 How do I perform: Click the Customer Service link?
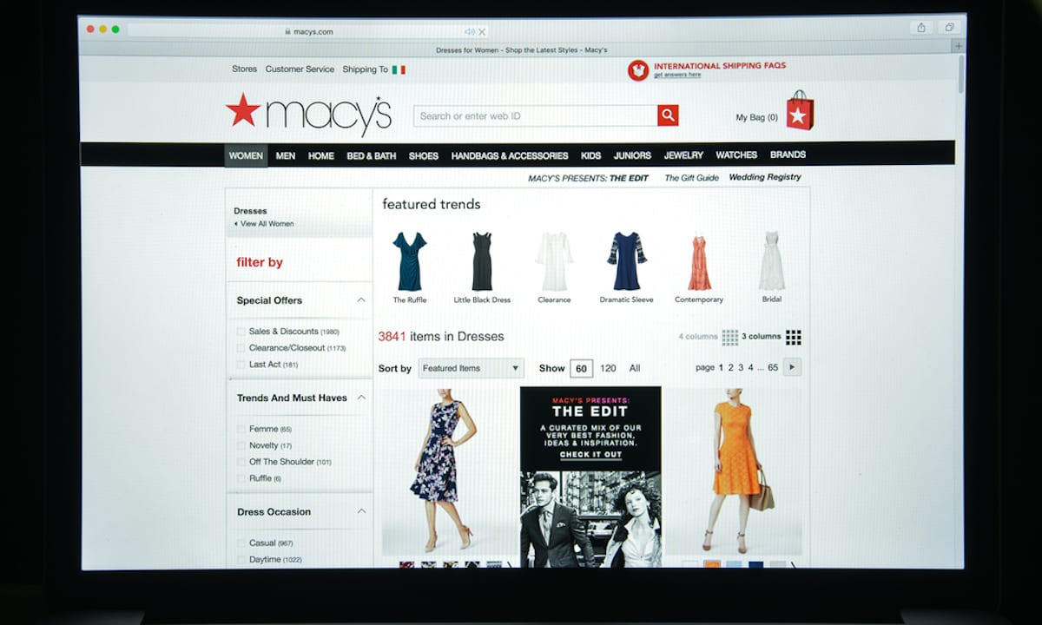point(300,69)
